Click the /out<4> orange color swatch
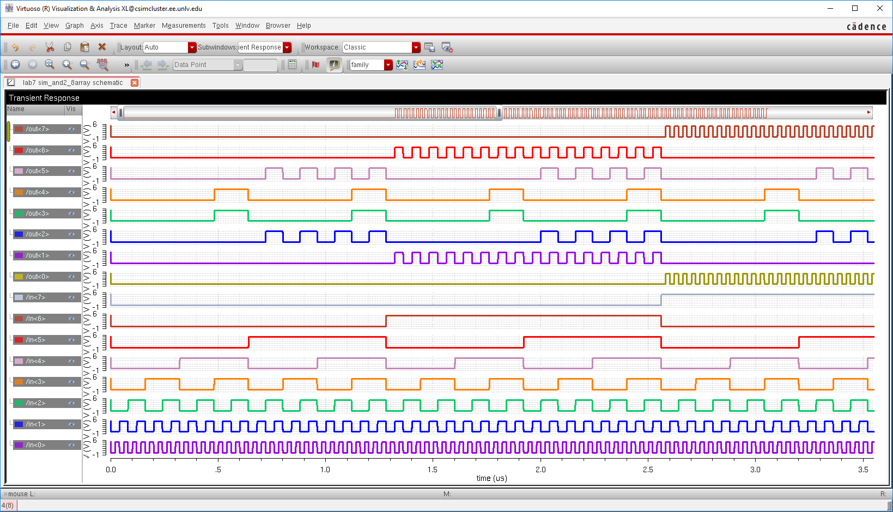This screenshot has height=512, width=893. point(19,192)
